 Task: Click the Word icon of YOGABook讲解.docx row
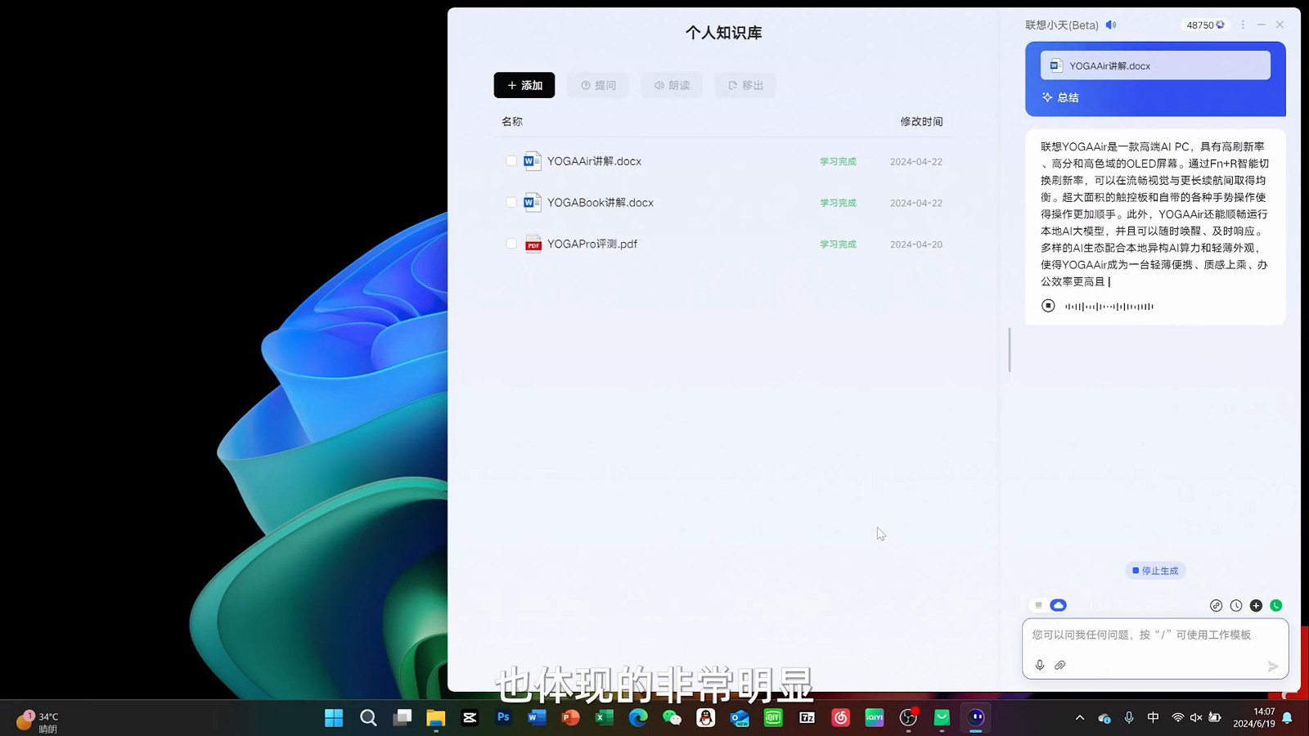533,202
